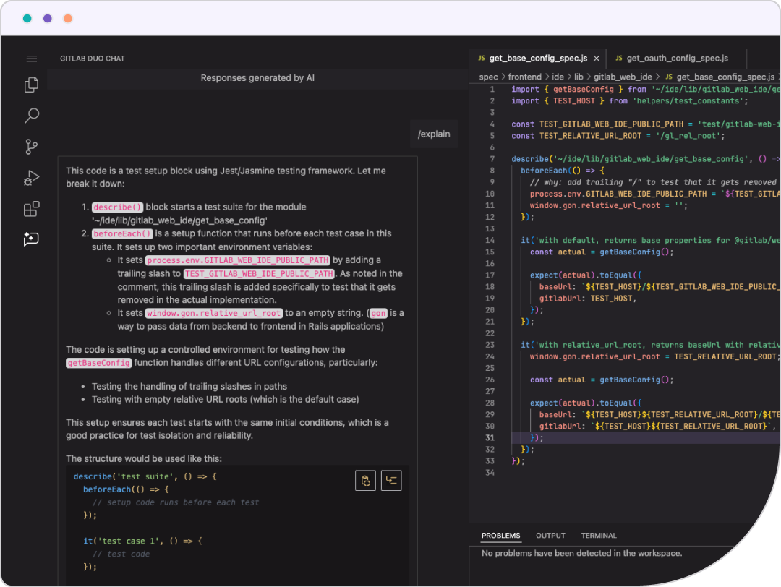781x587 pixels.
Task: Open the Source Control branch icon
Action: click(x=31, y=147)
